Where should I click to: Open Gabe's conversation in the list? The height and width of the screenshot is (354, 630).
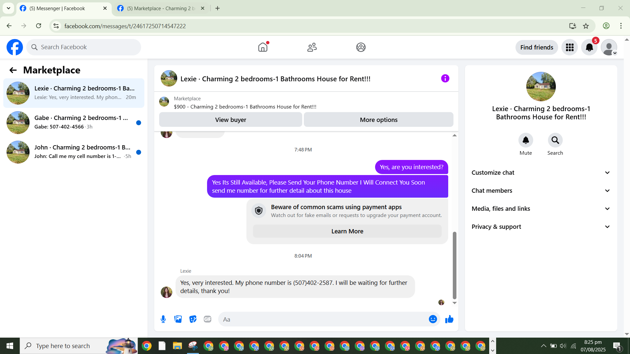point(74,123)
